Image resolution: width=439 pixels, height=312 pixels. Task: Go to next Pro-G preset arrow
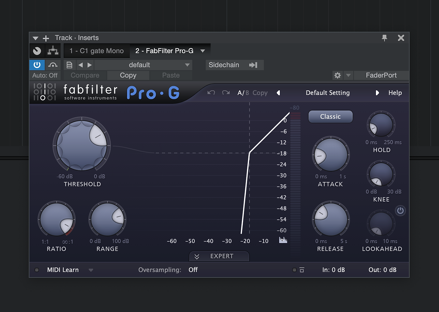pyautogui.click(x=377, y=93)
